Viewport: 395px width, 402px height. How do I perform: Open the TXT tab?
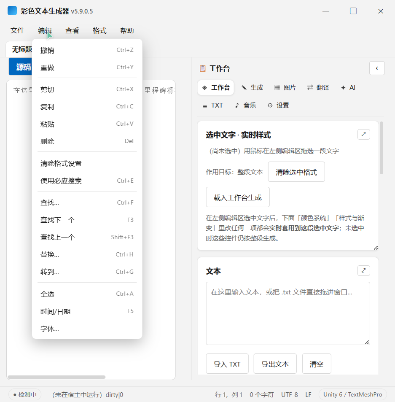coord(212,105)
